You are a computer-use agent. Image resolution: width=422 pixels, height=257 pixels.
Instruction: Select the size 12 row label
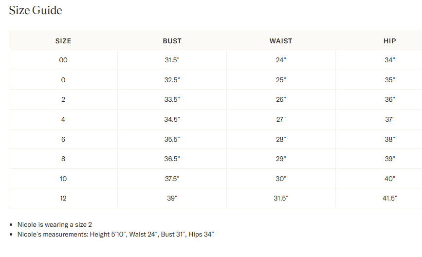pos(63,198)
